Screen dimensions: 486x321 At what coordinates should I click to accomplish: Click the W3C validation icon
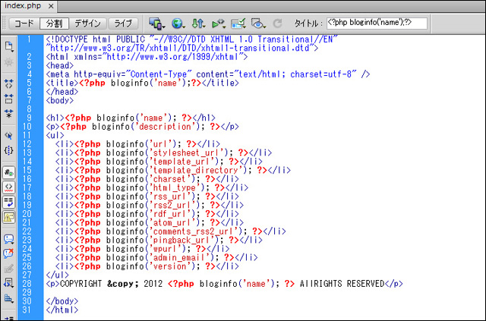(x=219, y=24)
